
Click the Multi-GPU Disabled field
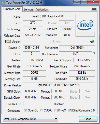[x=59, y=104]
